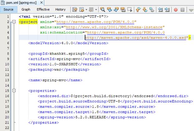Viewport: 194px width, 131px height.
Task: Follow the maven.apache.org/POM/4.0.0 xmlns link
Action: [x=95, y=22]
